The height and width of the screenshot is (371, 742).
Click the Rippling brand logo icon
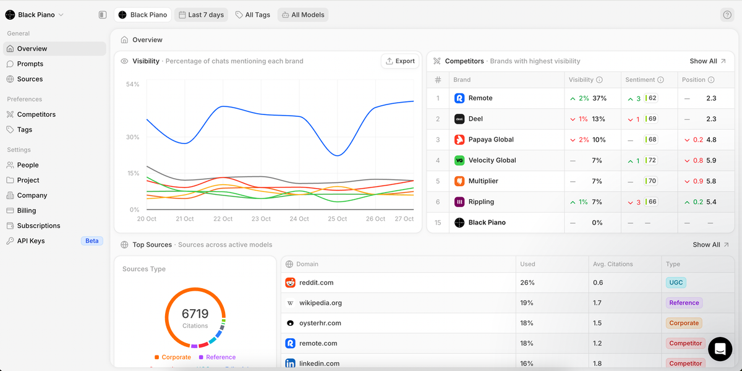tap(459, 202)
